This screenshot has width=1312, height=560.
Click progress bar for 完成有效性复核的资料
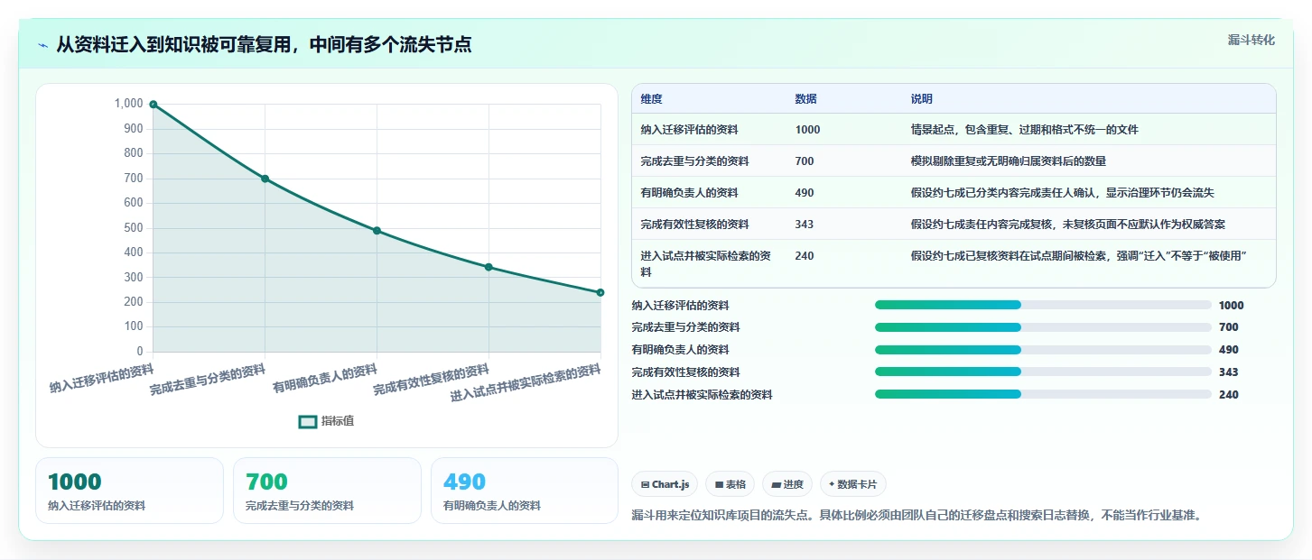pos(1043,372)
